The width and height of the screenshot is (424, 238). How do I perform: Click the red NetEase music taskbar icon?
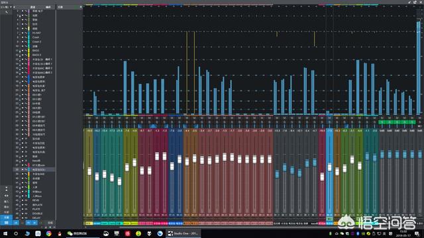(x=127, y=233)
